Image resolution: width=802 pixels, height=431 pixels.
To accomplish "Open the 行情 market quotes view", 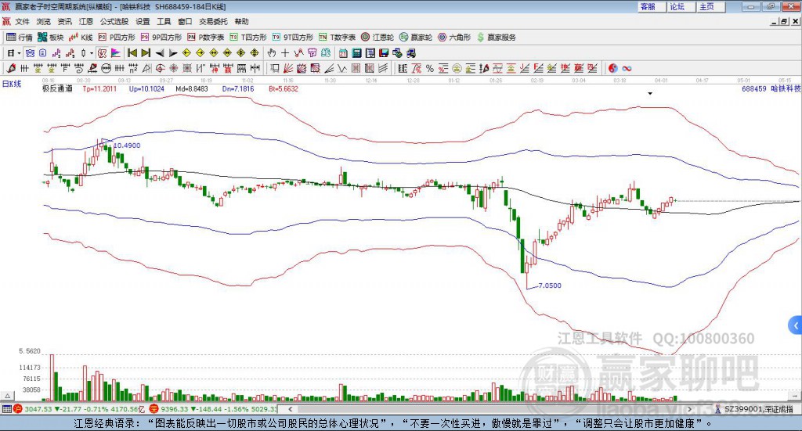I will tap(20, 38).
